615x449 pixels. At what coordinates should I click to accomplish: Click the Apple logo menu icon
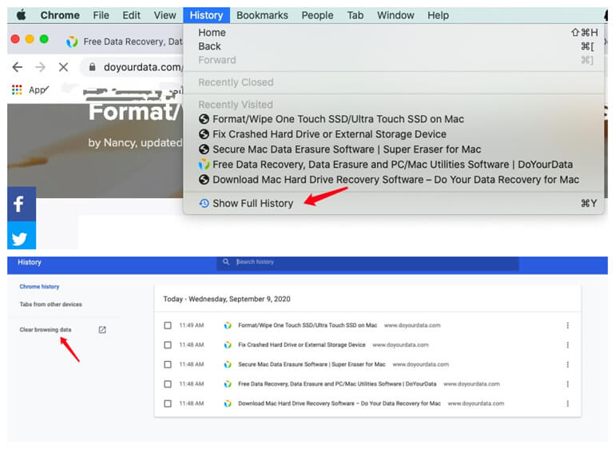click(x=21, y=15)
